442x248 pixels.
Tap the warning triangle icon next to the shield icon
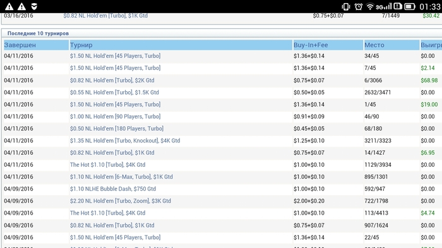(x=21, y=6)
